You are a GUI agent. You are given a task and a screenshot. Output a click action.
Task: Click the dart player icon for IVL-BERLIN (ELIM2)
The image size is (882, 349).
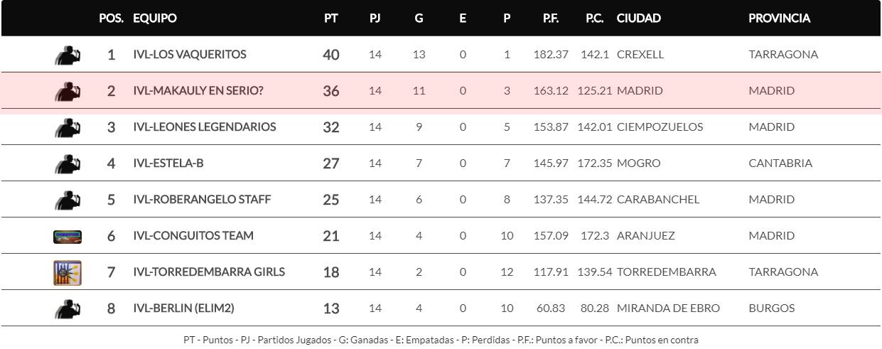[68, 308]
